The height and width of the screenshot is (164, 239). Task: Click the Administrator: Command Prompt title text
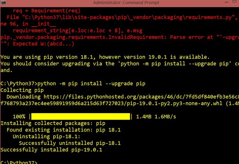point(126,3)
